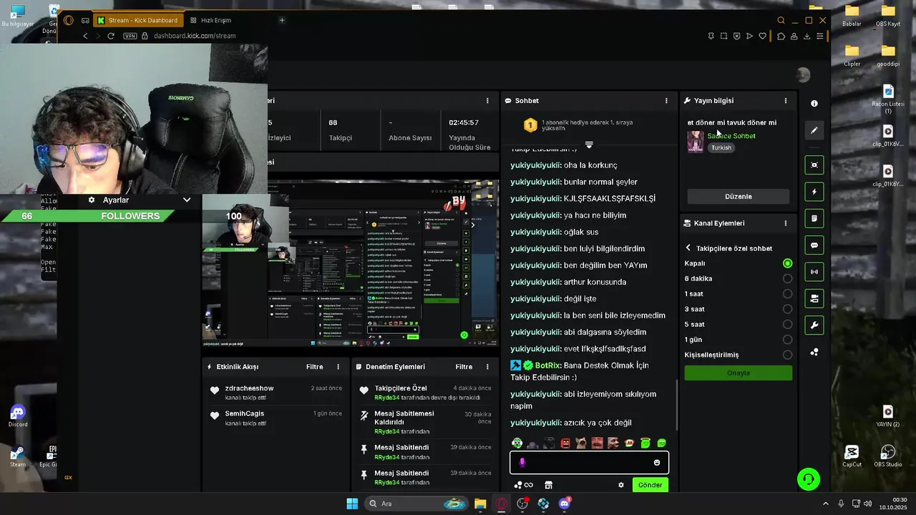Open the emoji picker in chat input
The height and width of the screenshot is (515, 916).
[657, 463]
